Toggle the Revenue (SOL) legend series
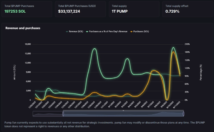This screenshot has height=132, width=214. pos(76,31)
